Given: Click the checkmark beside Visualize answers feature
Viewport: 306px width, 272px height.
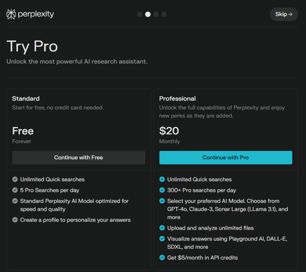Looking at the screenshot, I should (x=162, y=239).
